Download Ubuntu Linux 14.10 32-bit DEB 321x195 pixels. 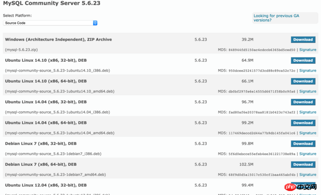(303, 60)
